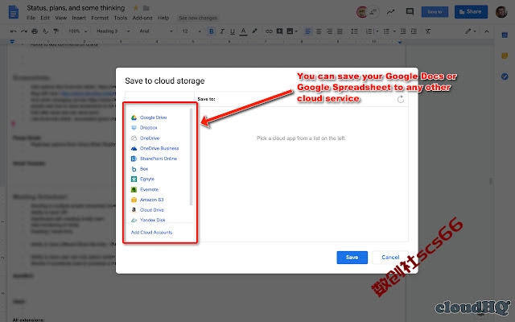This screenshot has width=515, height=322.
Task: Select Evernote as the destination
Action: click(145, 189)
